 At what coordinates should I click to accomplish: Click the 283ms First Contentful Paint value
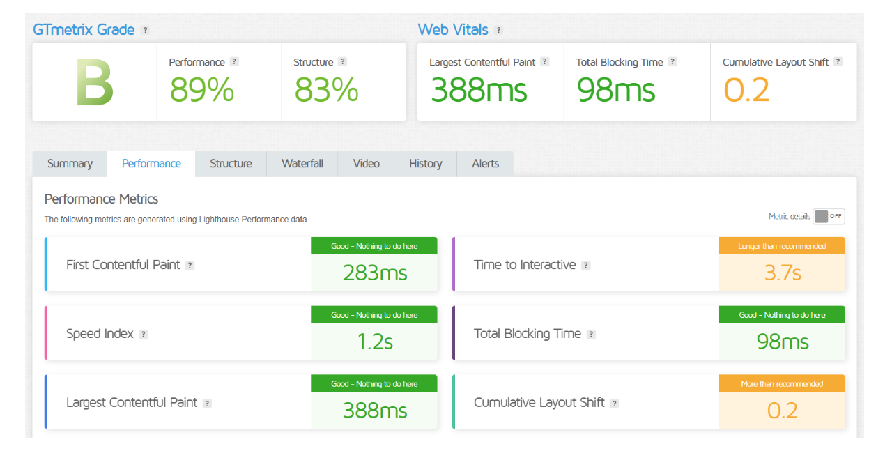(375, 273)
